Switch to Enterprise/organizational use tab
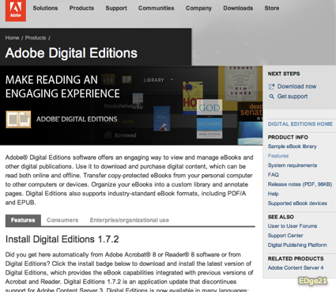Screen dimensions: 336x292 click(130, 220)
